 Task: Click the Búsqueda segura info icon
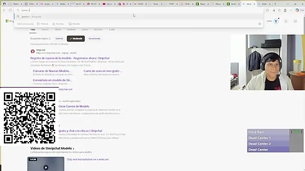click(x=50, y=38)
